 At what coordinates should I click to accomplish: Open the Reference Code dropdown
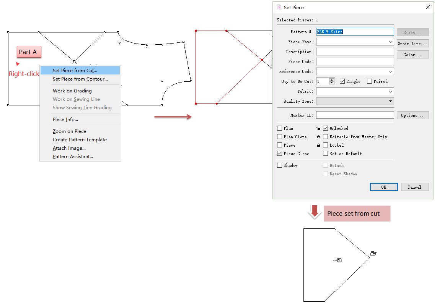click(390, 71)
